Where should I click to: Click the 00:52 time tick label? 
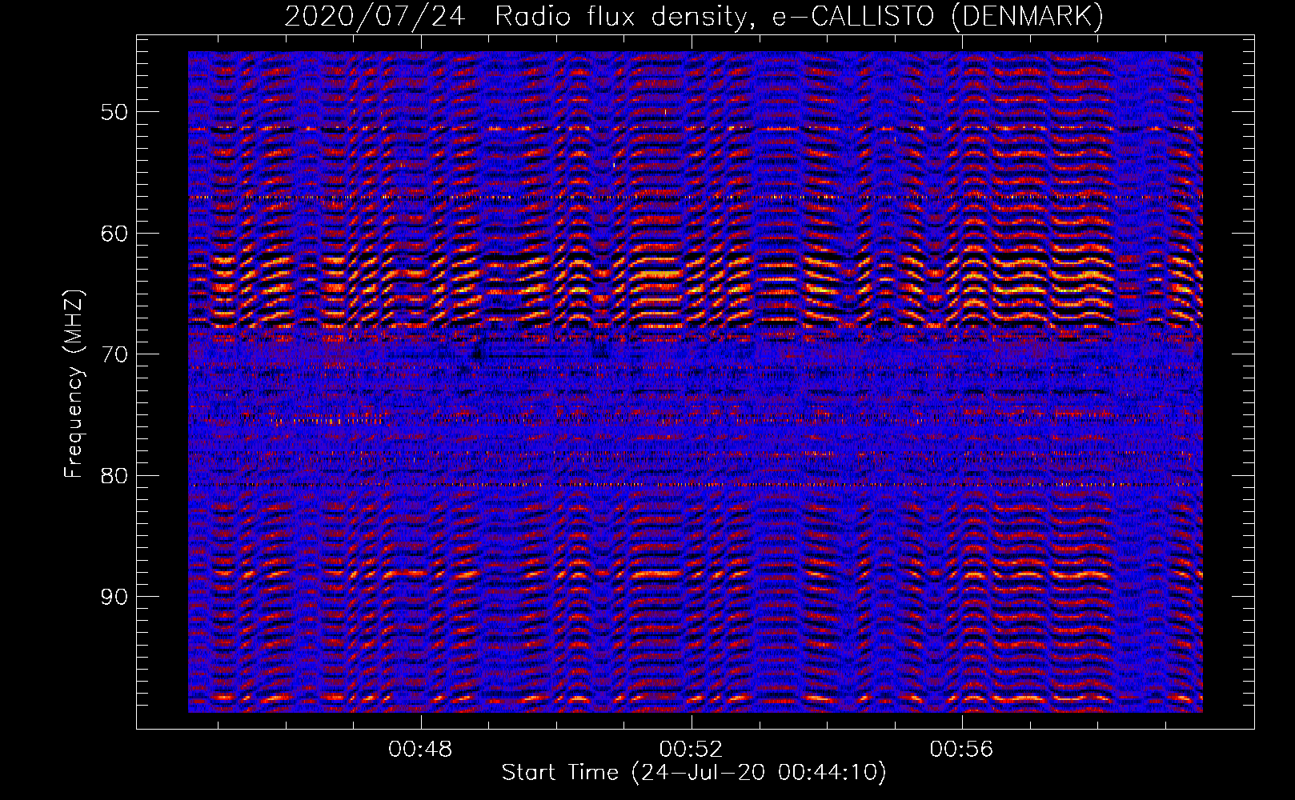pyautogui.click(x=691, y=749)
